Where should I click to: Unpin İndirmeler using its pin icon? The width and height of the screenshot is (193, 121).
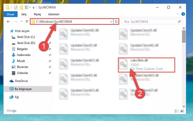(50, 55)
